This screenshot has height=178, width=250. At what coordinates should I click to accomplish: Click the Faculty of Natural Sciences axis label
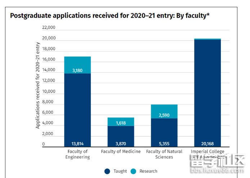(x=164, y=154)
